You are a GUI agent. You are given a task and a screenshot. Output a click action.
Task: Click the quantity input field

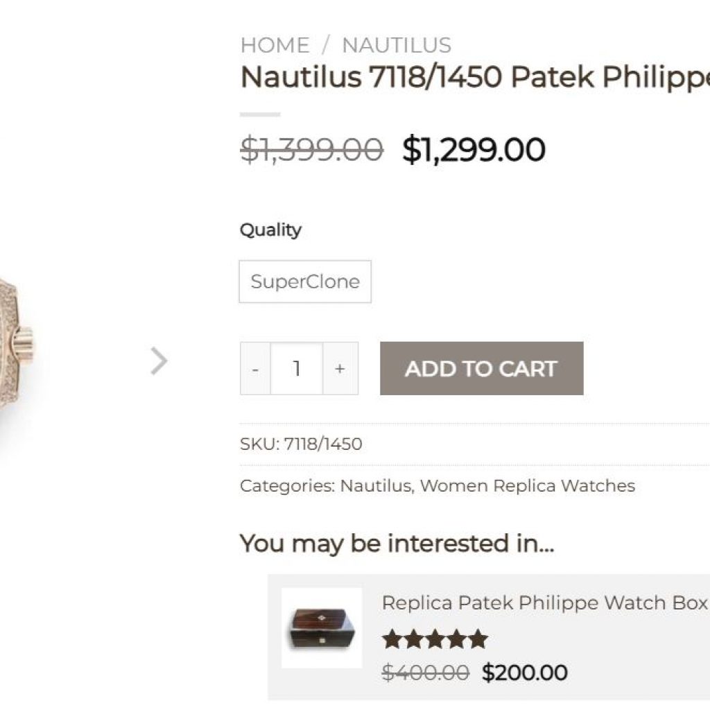pyautogui.click(x=297, y=369)
